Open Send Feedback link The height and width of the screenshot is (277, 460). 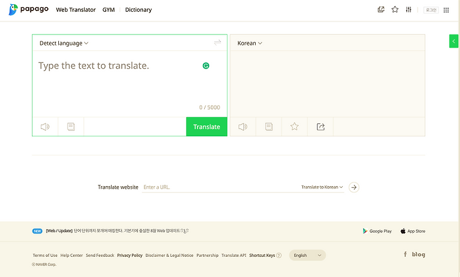click(x=100, y=256)
